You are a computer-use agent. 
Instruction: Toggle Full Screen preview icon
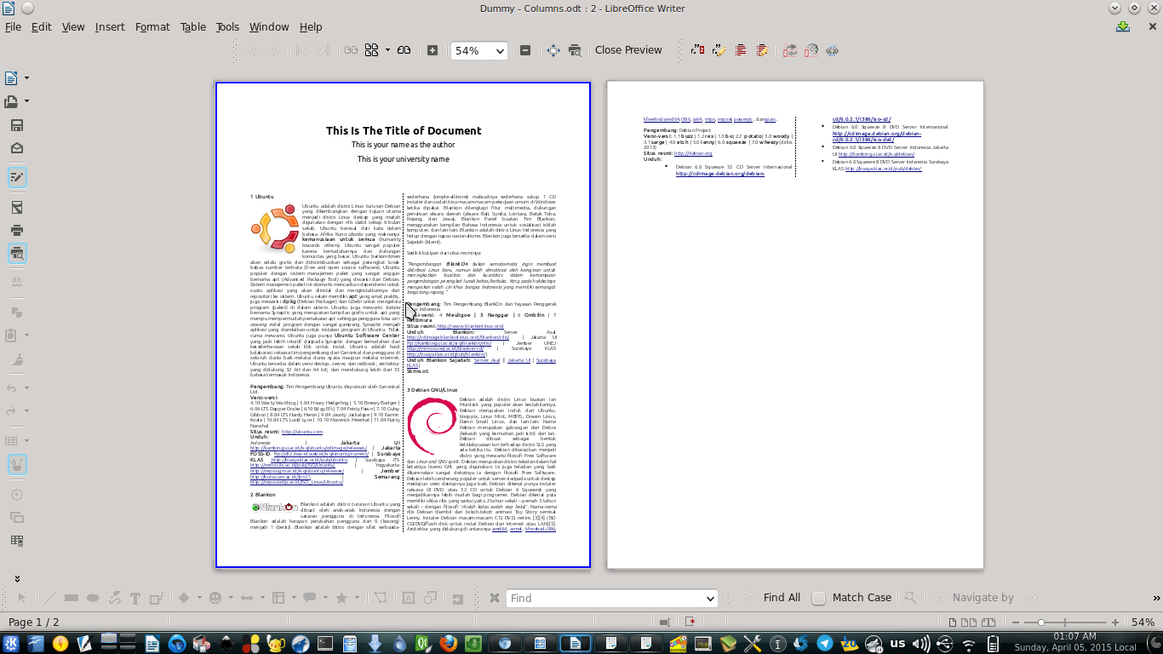pyautogui.click(x=553, y=50)
